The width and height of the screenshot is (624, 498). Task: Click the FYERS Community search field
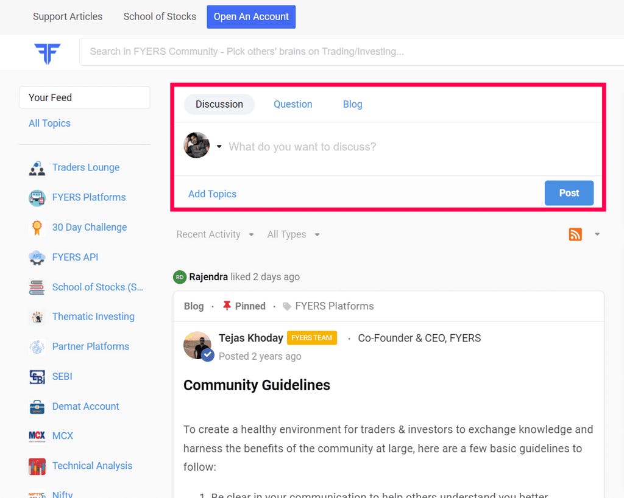[x=352, y=52]
